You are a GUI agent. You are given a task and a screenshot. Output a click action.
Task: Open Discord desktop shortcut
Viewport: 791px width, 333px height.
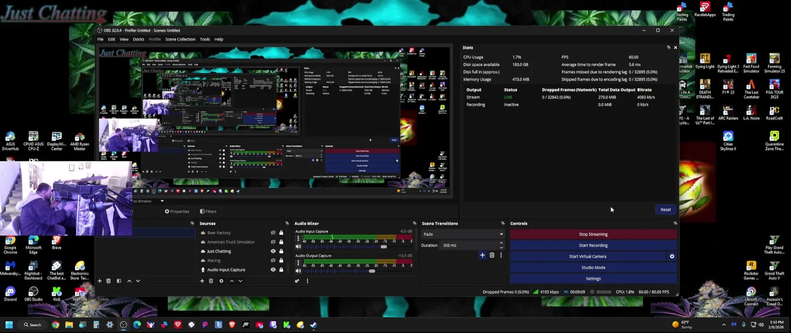(10, 294)
